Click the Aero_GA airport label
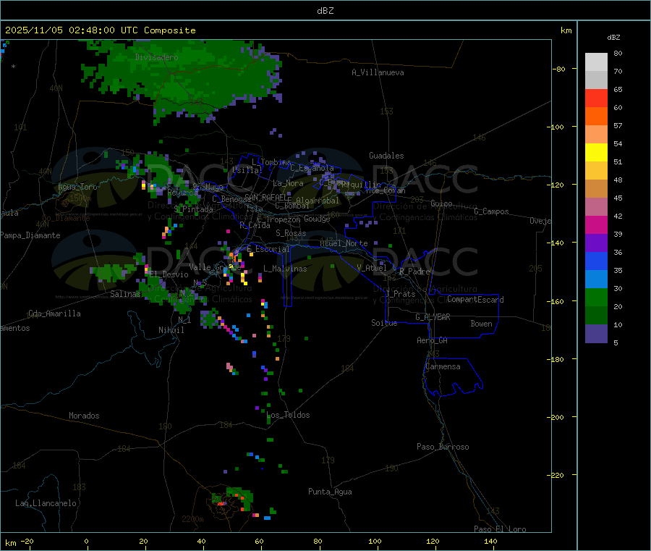 pos(433,340)
